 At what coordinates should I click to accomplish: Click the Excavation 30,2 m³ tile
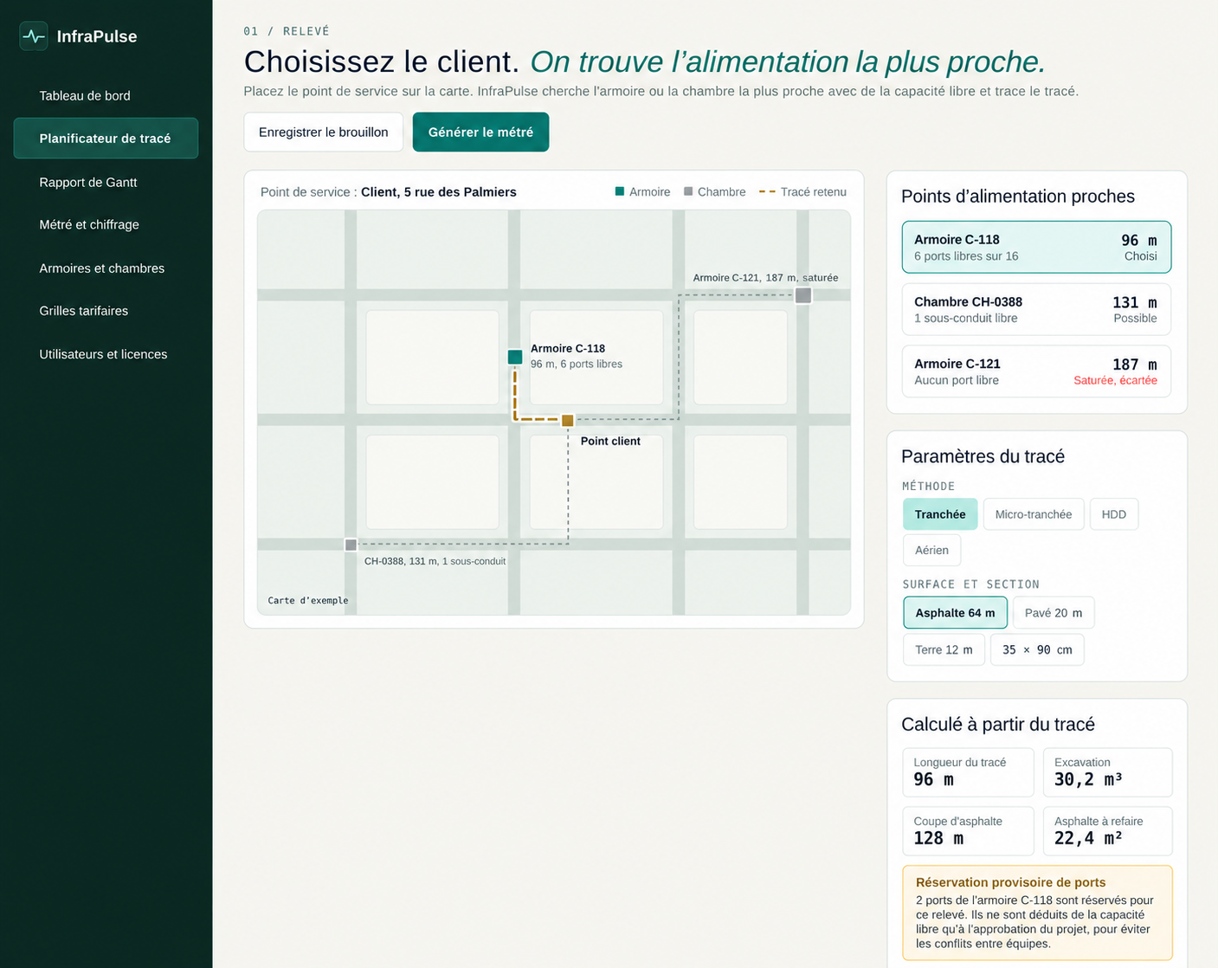pos(1108,772)
